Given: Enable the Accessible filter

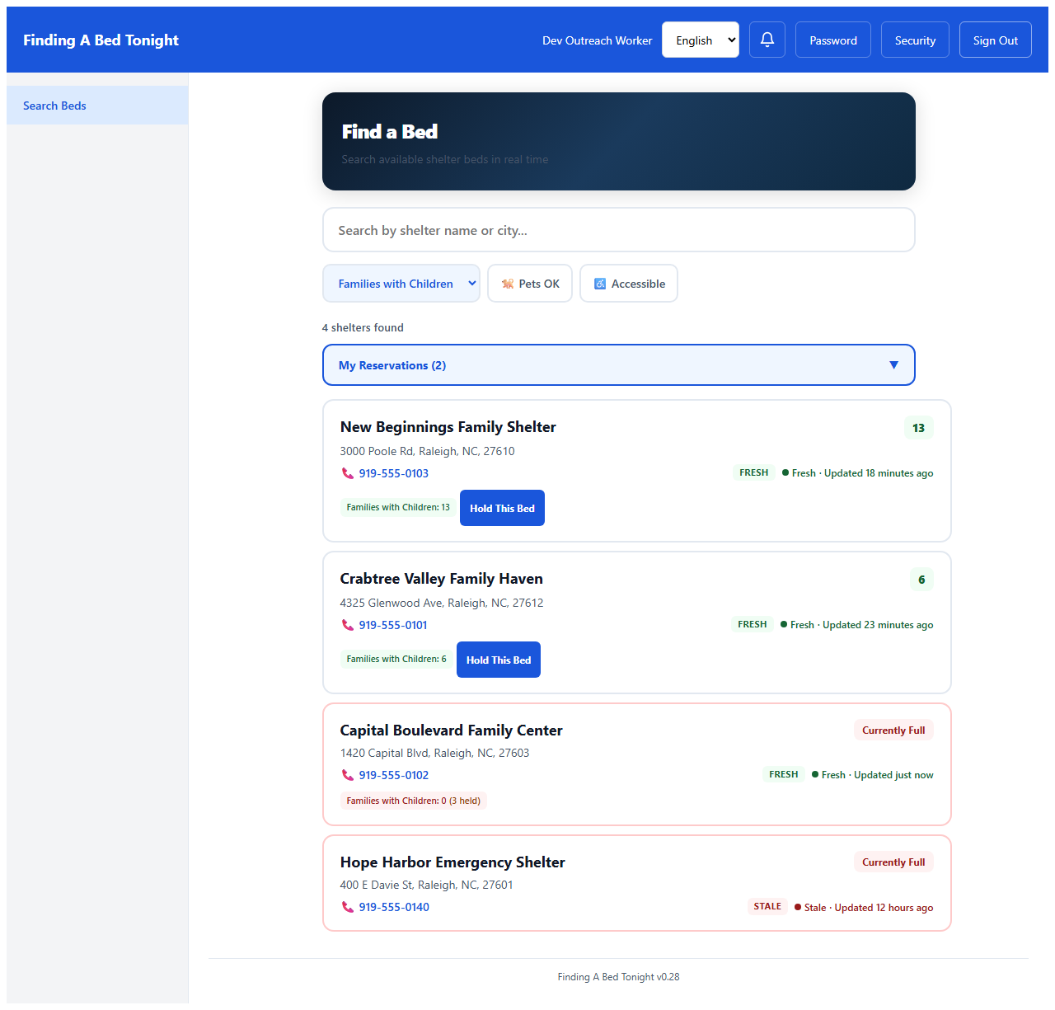Looking at the screenshot, I should tap(629, 283).
